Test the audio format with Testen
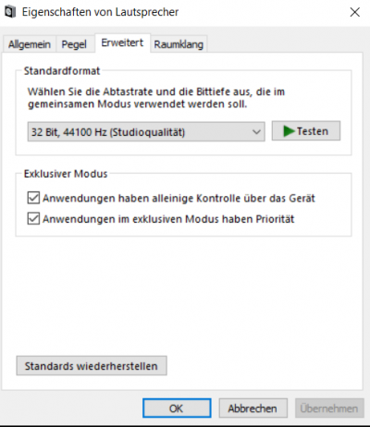370x427 pixels. click(x=306, y=131)
